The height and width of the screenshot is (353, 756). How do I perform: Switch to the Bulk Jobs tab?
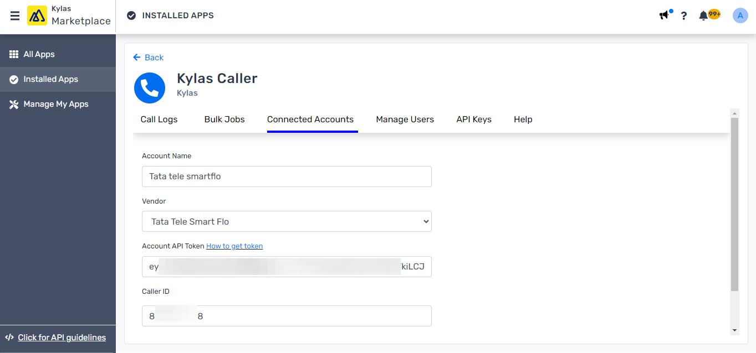224,120
